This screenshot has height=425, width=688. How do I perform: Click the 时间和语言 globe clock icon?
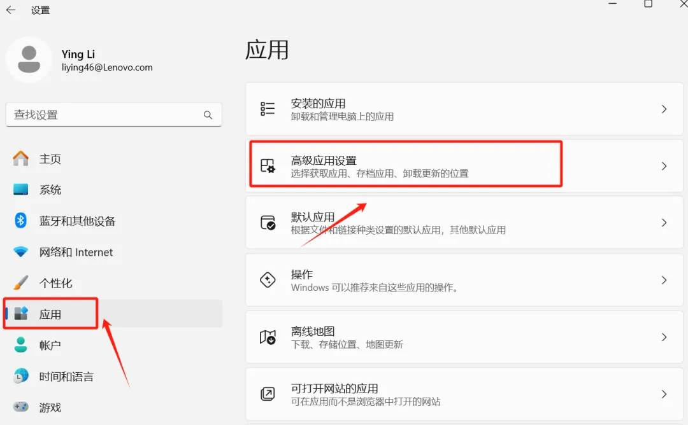pos(21,376)
